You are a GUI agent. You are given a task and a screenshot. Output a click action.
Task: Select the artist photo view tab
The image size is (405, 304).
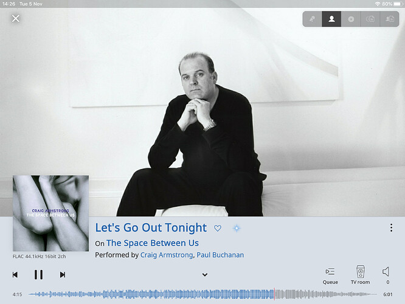[331, 19]
